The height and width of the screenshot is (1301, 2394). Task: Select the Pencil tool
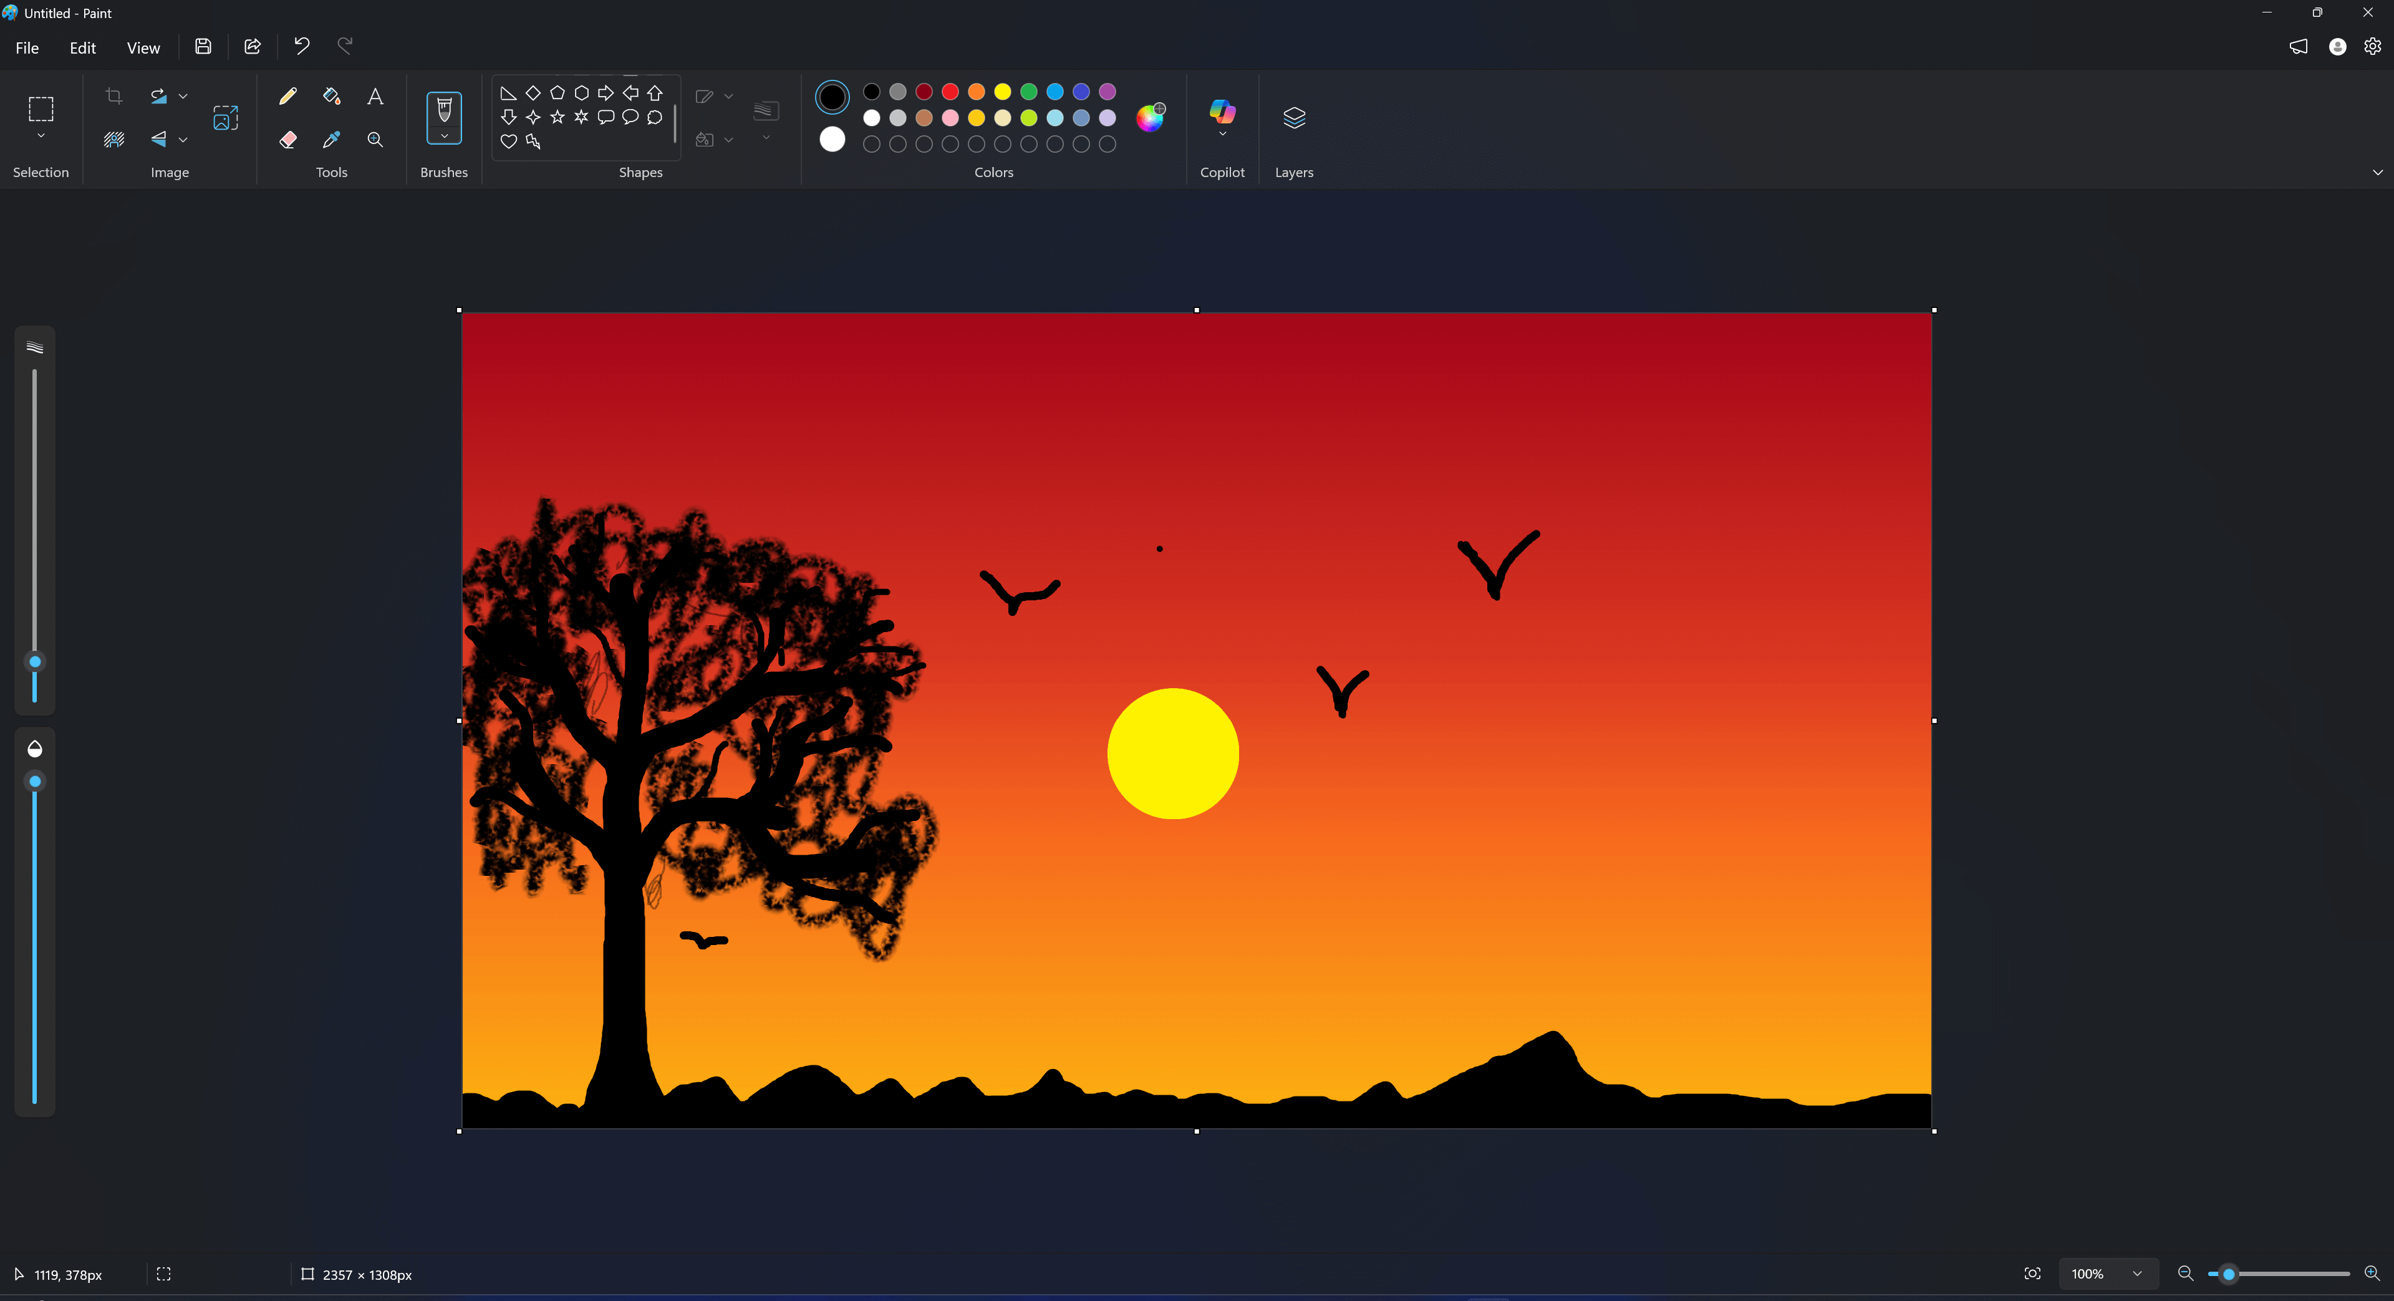(288, 96)
